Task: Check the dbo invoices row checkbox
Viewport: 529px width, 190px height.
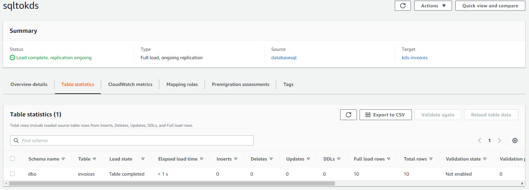Action: point(12,174)
